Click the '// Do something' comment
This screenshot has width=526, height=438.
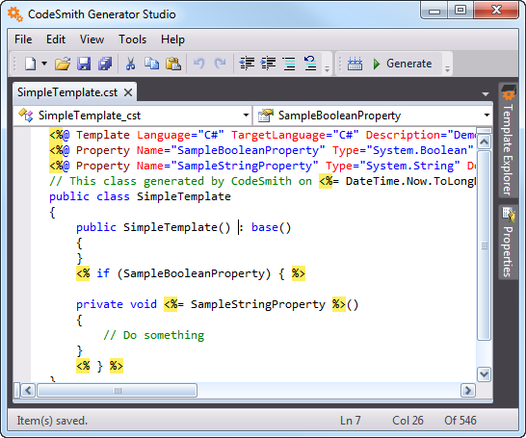point(153,335)
